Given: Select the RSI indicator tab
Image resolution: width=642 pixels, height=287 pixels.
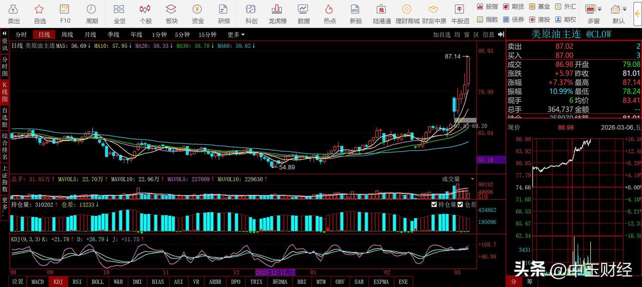Looking at the screenshot, I should pyautogui.click(x=77, y=282).
